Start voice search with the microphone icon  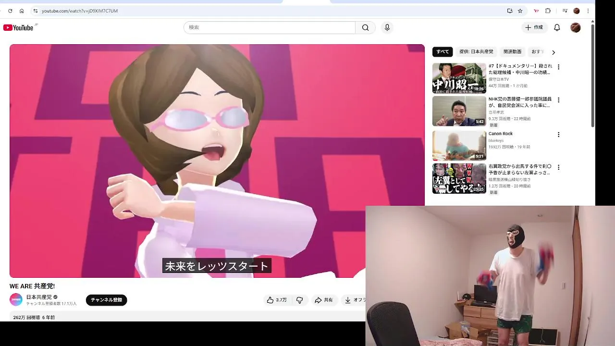(387, 27)
